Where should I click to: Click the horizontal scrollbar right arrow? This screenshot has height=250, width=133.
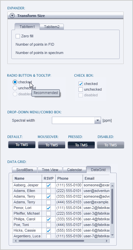click(107, 241)
